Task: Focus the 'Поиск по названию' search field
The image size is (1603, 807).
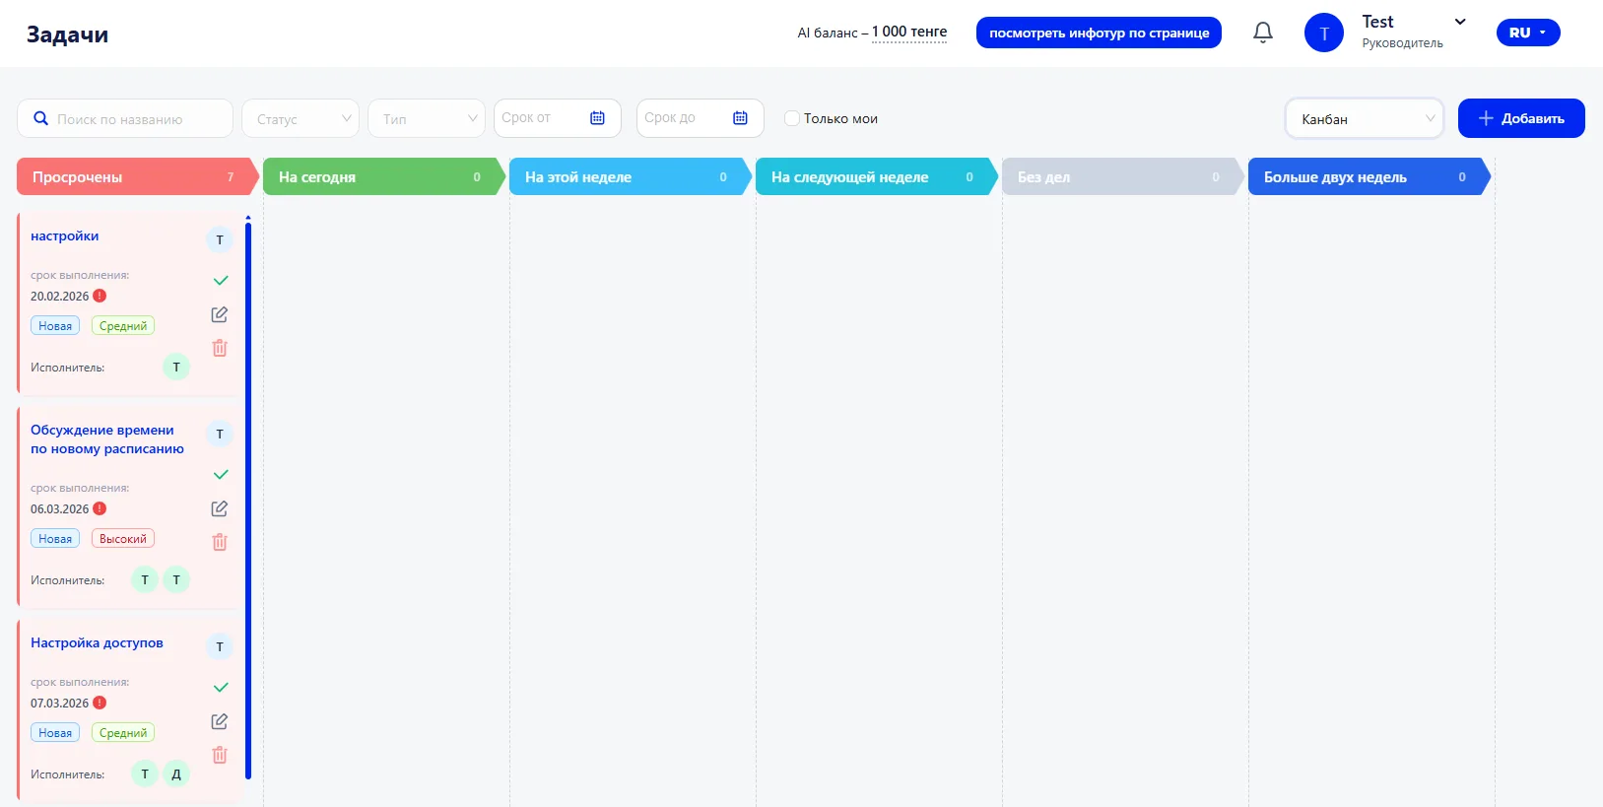Action: click(125, 118)
